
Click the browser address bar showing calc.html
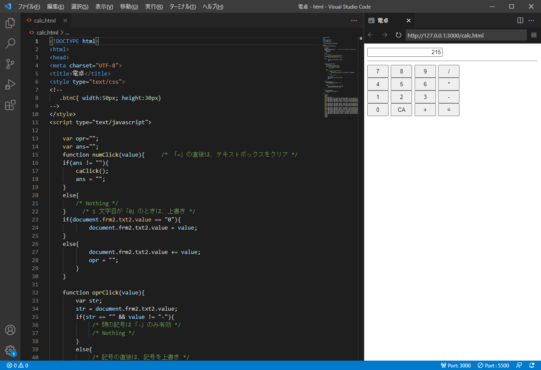(466, 35)
